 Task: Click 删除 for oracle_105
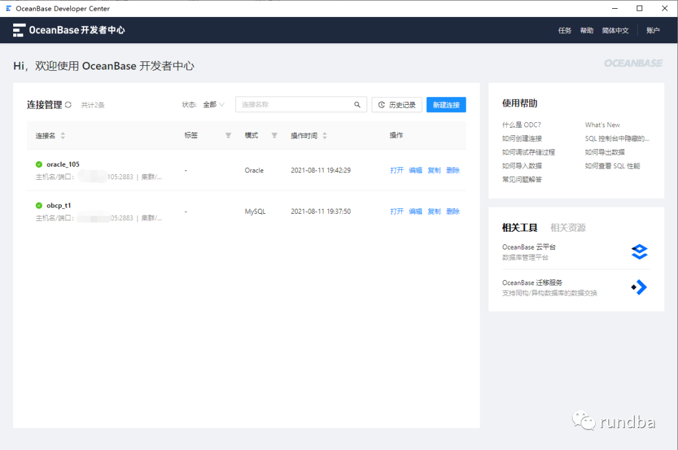point(453,170)
